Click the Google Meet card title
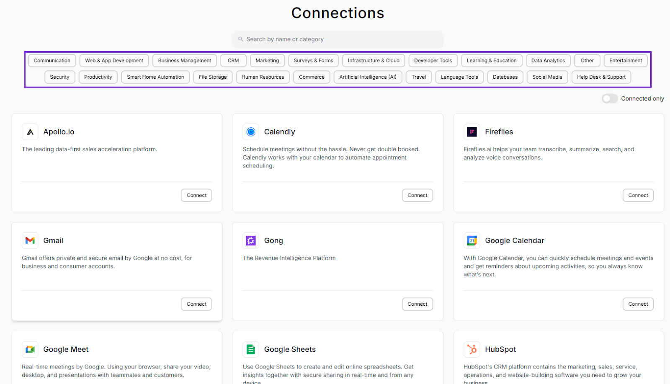670x384 pixels. tap(66, 350)
